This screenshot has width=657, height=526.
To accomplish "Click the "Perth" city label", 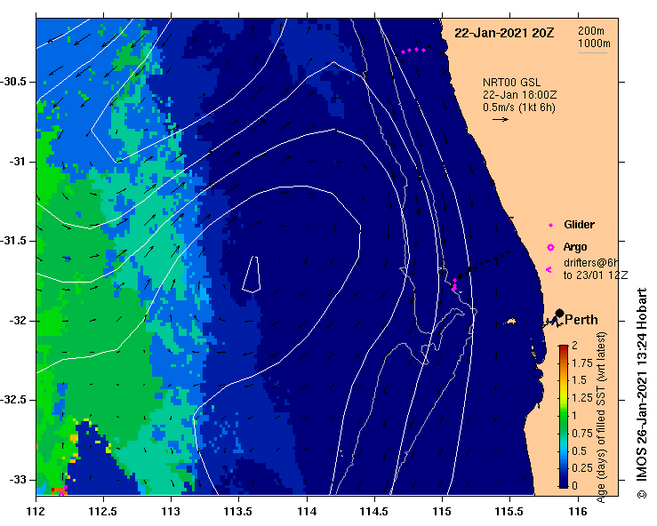I will pos(581,320).
